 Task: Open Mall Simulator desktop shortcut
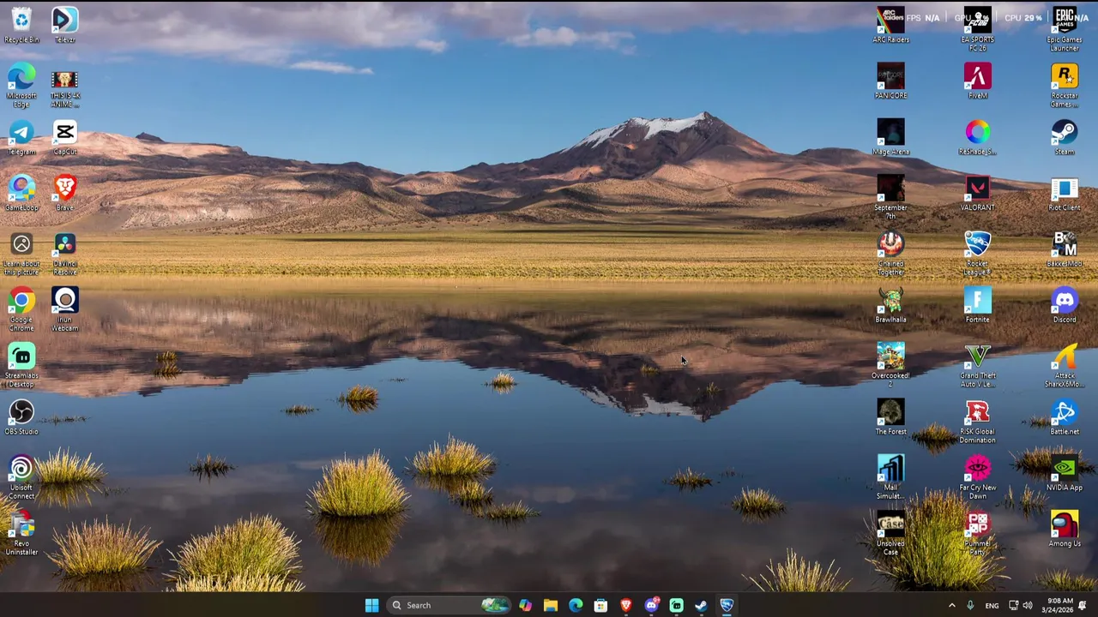click(890, 477)
